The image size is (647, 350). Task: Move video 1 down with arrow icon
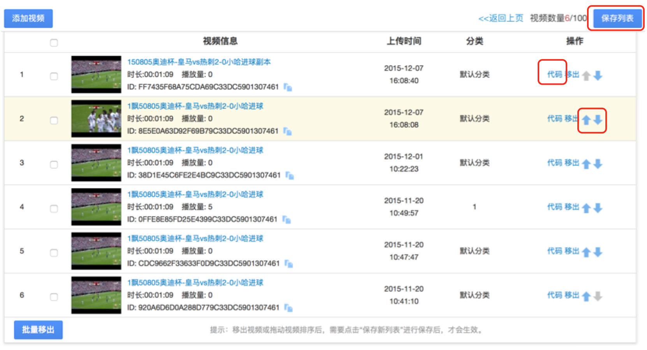tap(598, 75)
